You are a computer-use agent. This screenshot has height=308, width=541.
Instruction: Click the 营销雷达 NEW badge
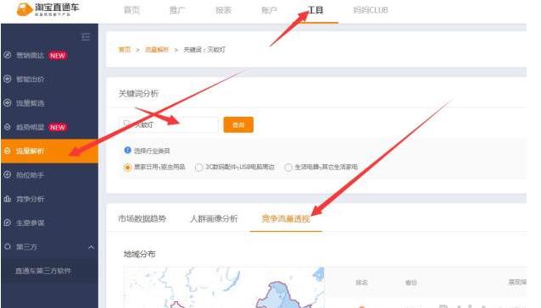(58, 55)
